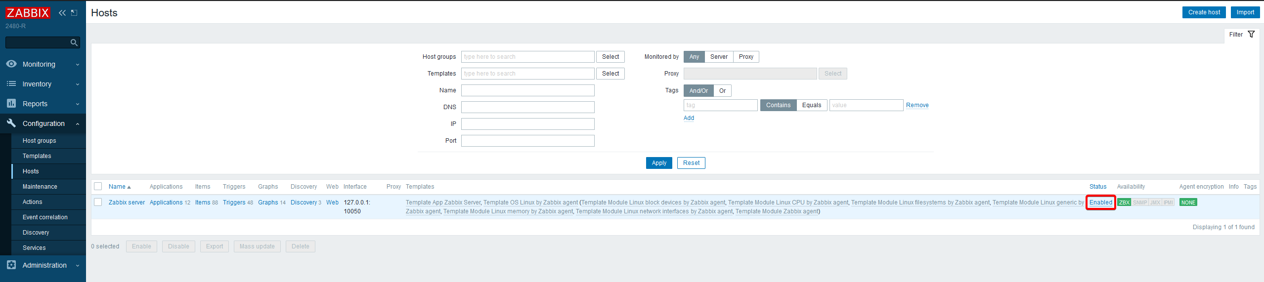Image resolution: width=1264 pixels, height=282 pixels.
Task: Focus the Name filter field
Action: click(527, 90)
